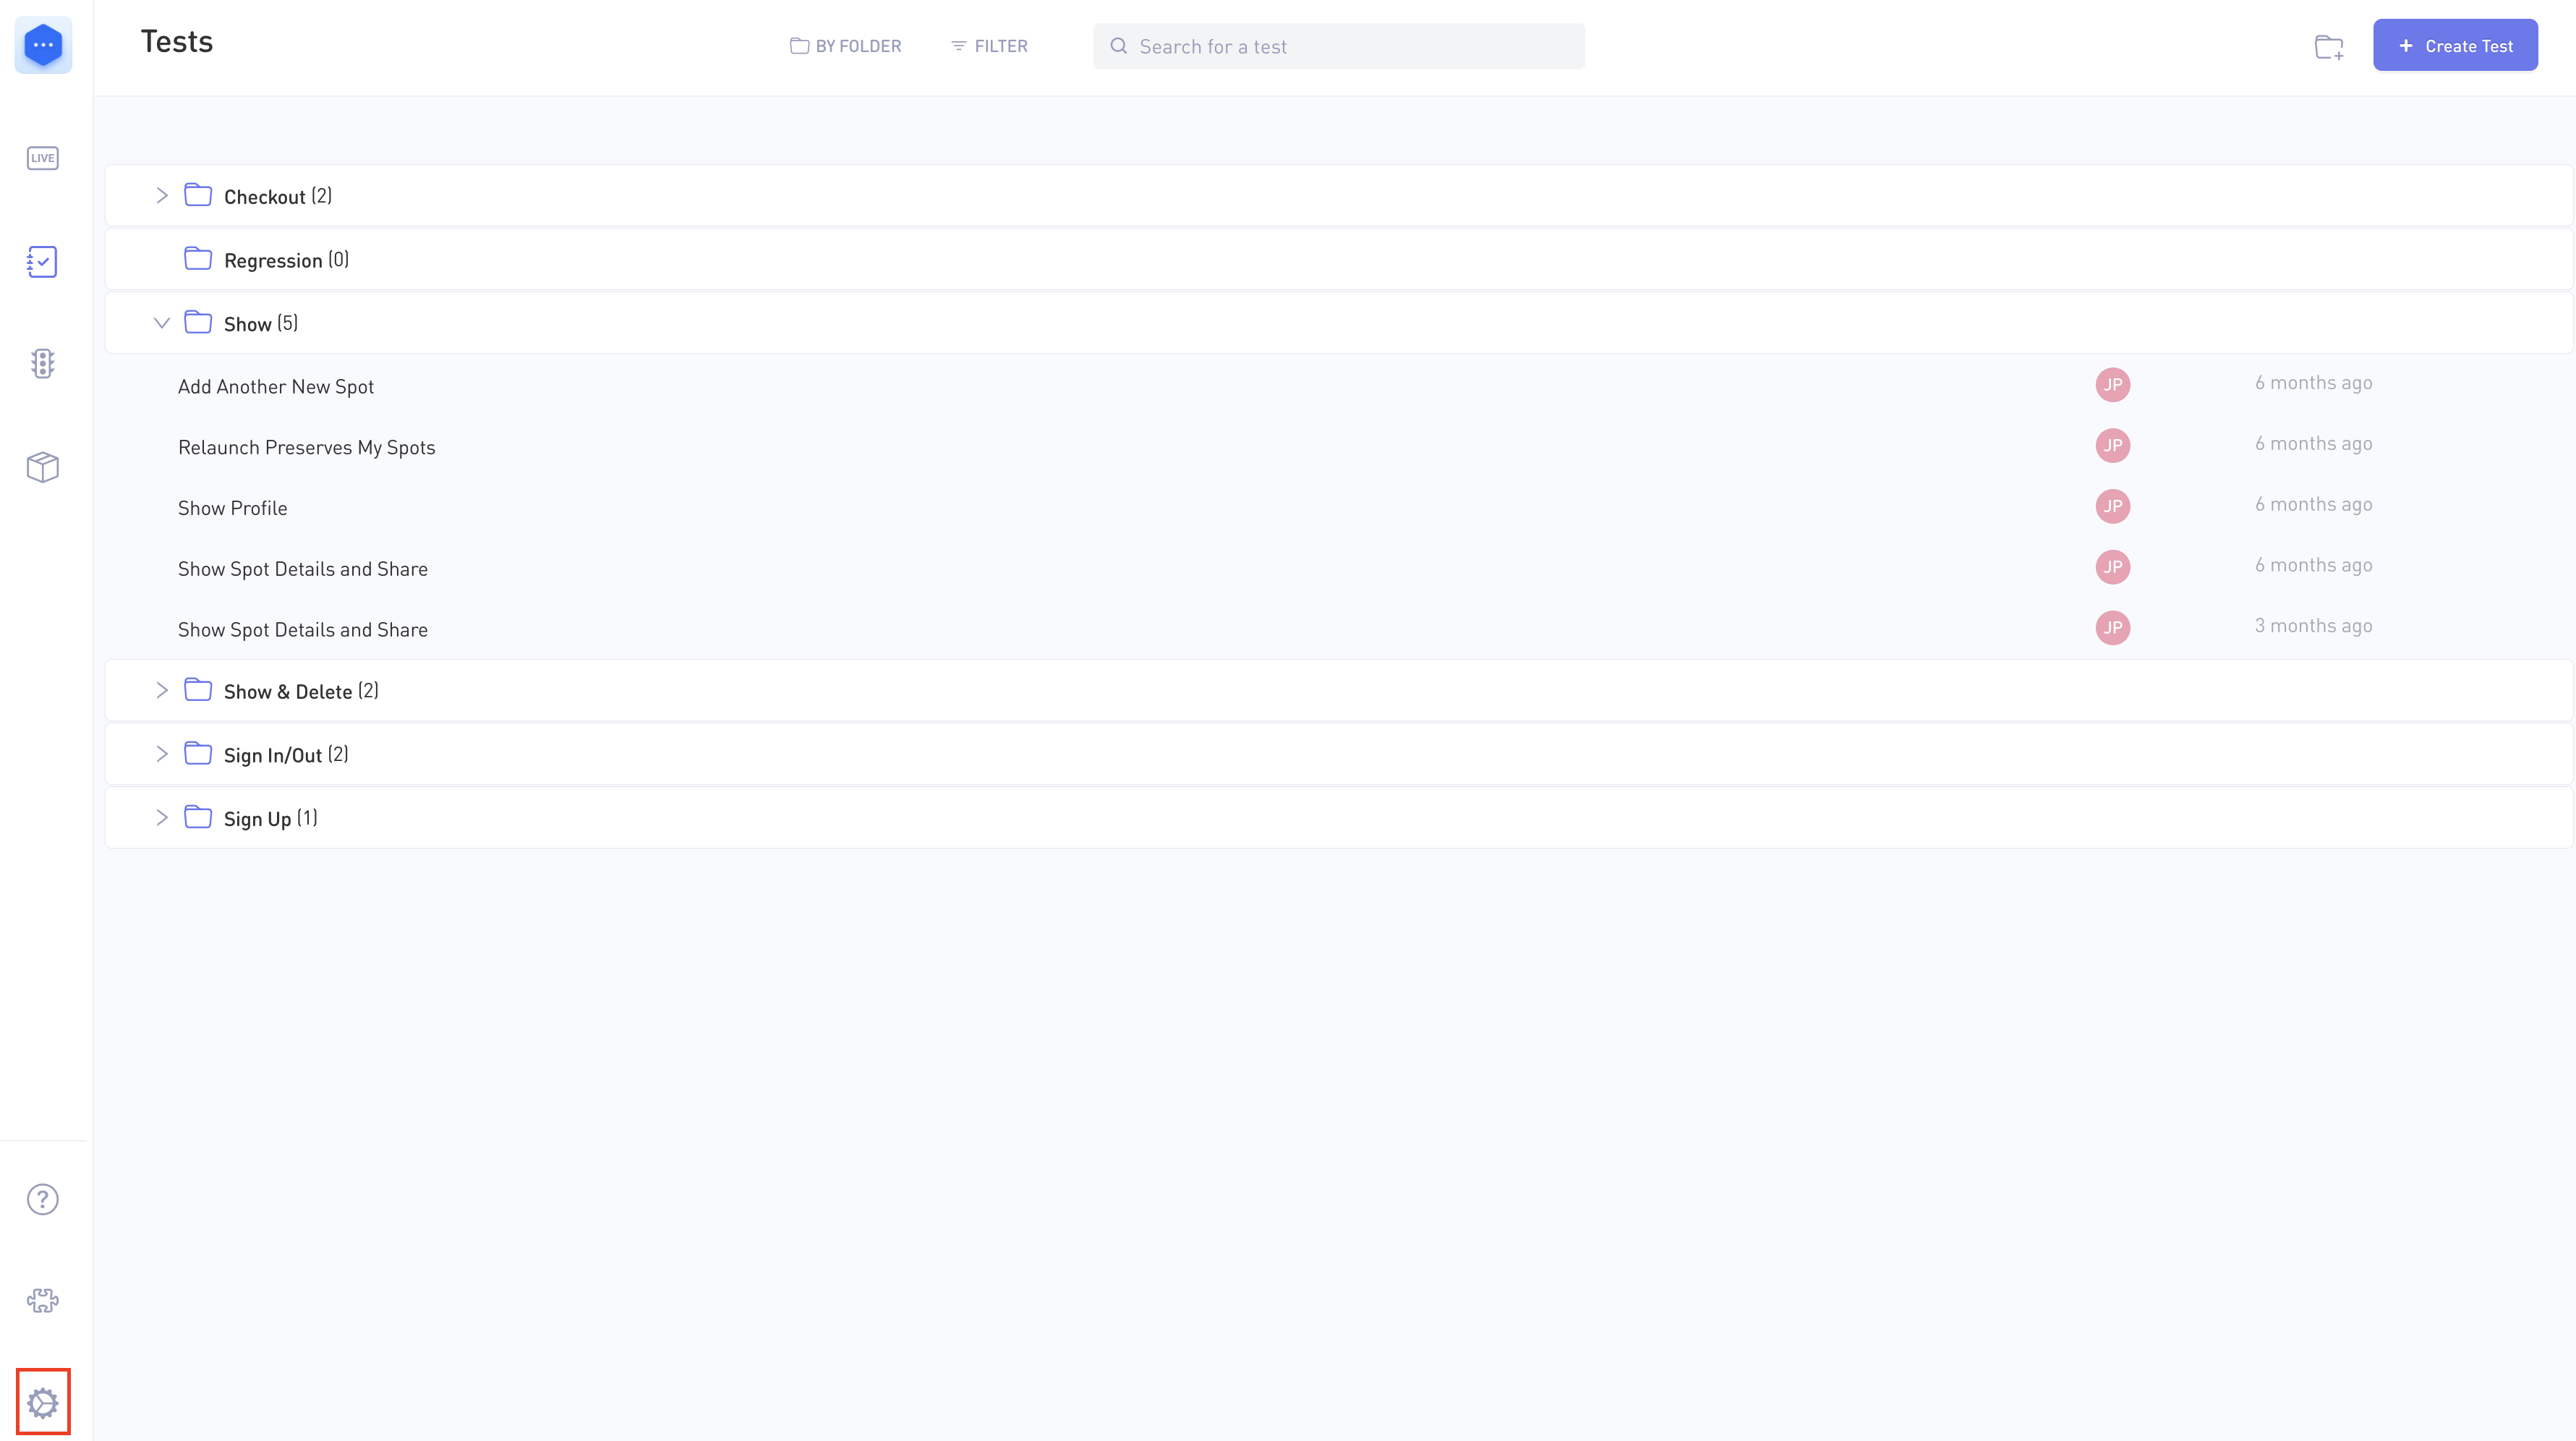The height and width of the screenshot is (1441, 2576).
Task: Open the cube package sidebar icon
Action: [43, 466]
